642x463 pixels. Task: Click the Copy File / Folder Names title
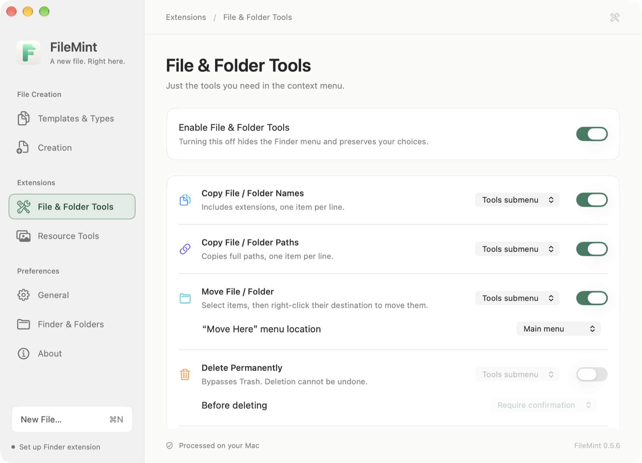tap(253, 193)
